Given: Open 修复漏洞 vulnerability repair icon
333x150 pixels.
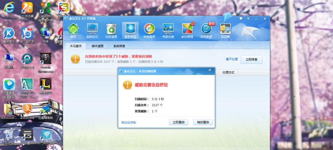Looking at the screenshot, I should 149,31.
